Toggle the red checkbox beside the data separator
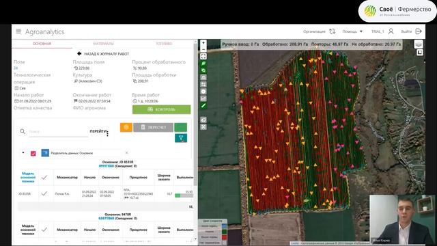 (x=33, y=153)
